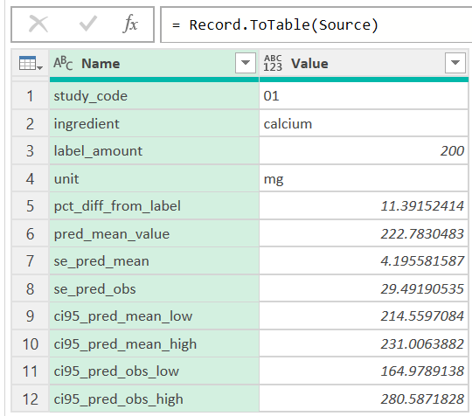The width and height of the screenshot is (472, 416).
Task: Select value cell calcium
Action: point(364,124)
